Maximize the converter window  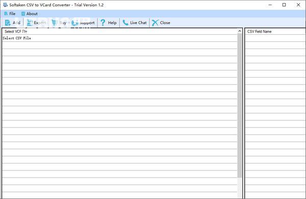284,5
